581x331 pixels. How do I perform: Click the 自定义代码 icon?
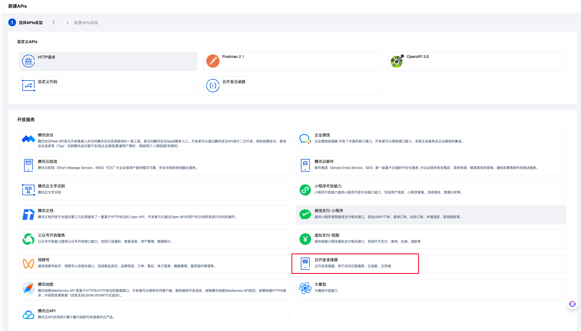[28, 86]
